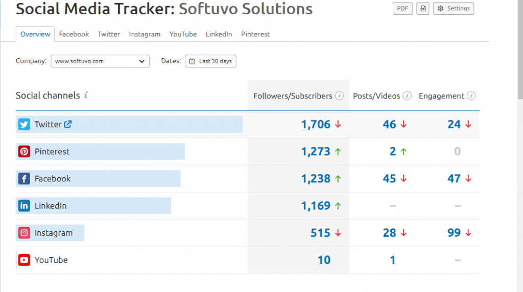This screenshot has width=523, height=292.
Task: Click the Pinterest logo icon
Action: (x=24, y=151)
